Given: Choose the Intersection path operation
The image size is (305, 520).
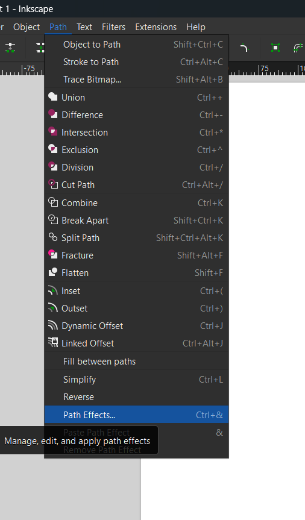Looking at the screenshot, I should pyautogui.click(x=136, y=133).
